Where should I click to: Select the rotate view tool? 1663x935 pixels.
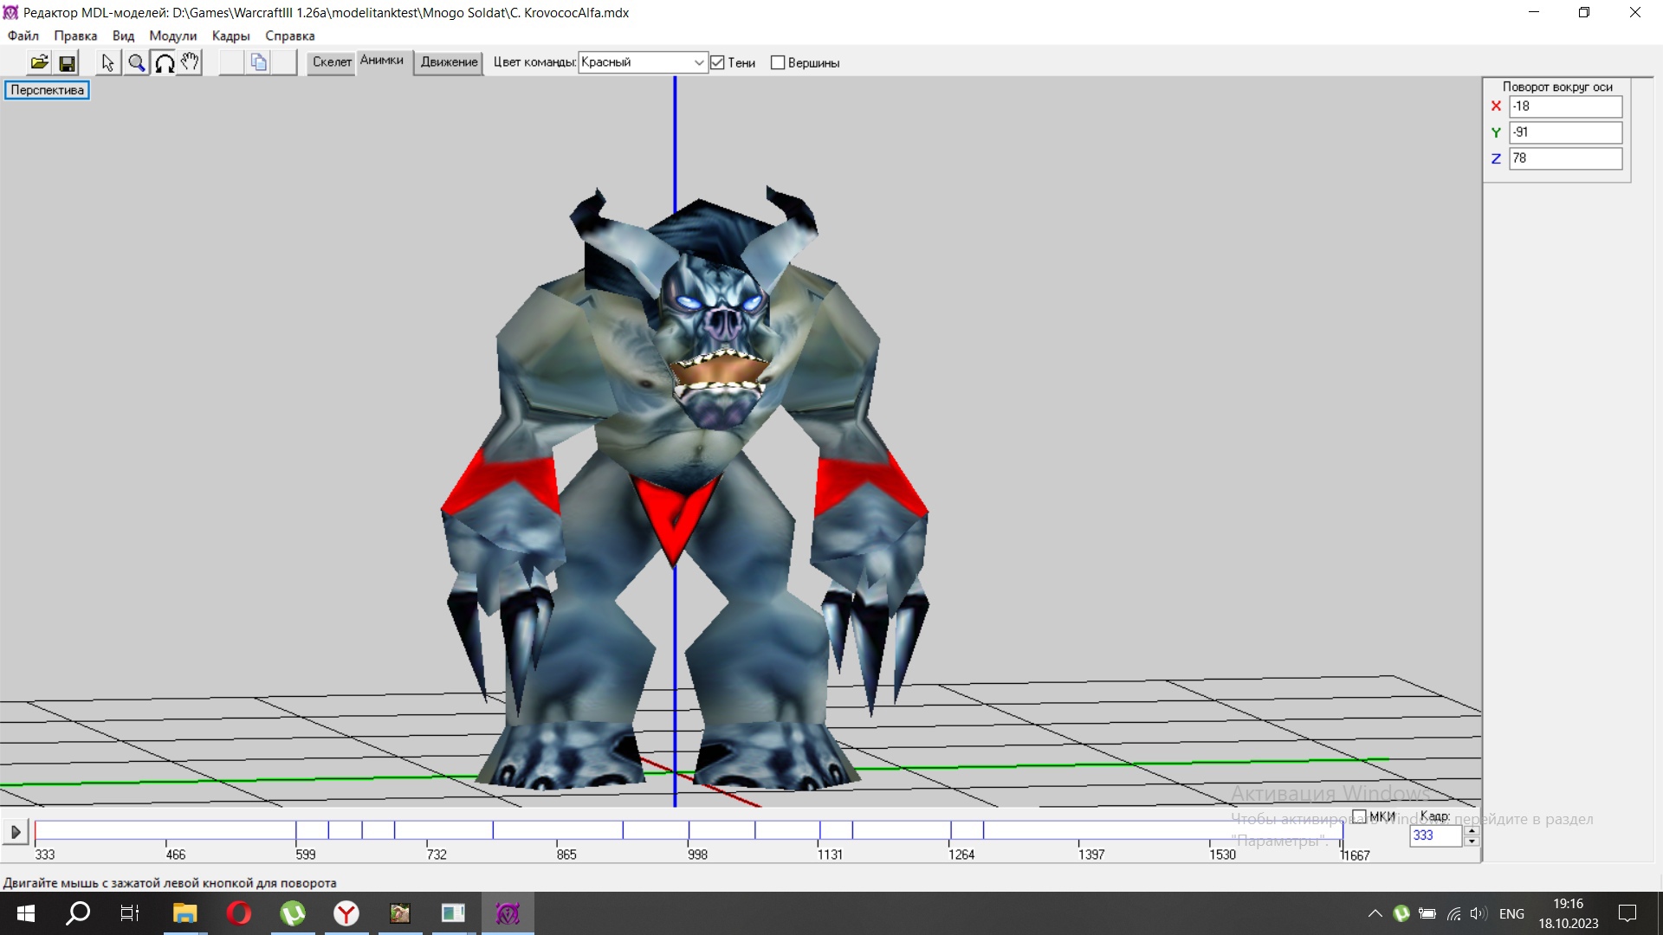[x=164, y=62]
